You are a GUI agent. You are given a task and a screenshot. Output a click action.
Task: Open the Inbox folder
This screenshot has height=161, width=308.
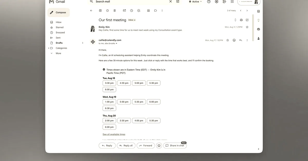coord(59,22)
